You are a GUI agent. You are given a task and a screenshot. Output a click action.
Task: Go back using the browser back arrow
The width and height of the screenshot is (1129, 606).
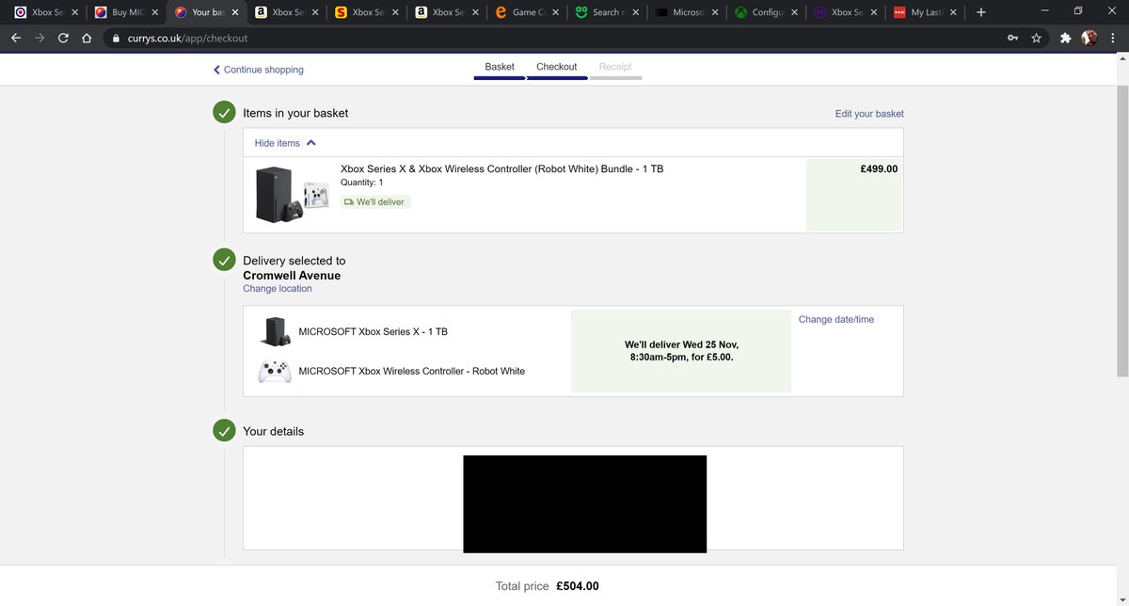click(15, 39)
